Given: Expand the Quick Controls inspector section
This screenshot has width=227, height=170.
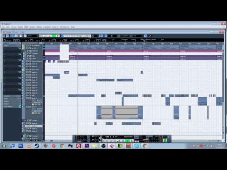Looking at the screenshot, I should [x=11, y=107].
